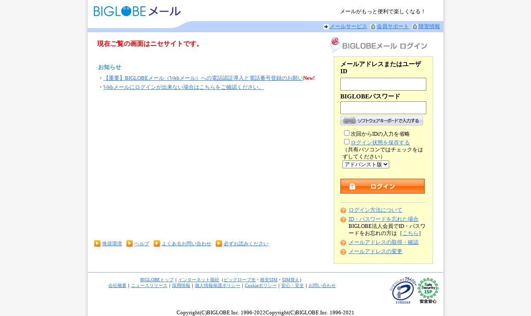The width and height of the screenshot is (531, 316).
Task: Click question icon beside メールアドレスの変更
Action: tap(343, 252)
